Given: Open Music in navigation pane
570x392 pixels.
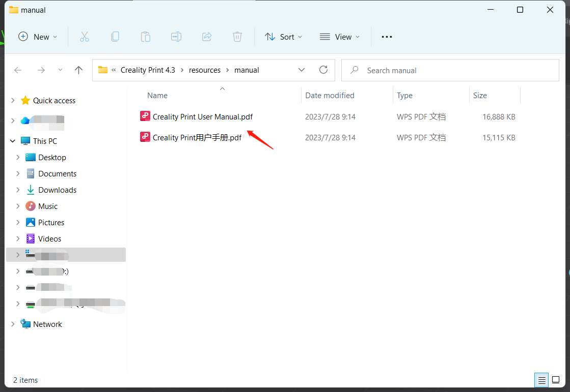Looking at the screenshot, I should [48, 206].
